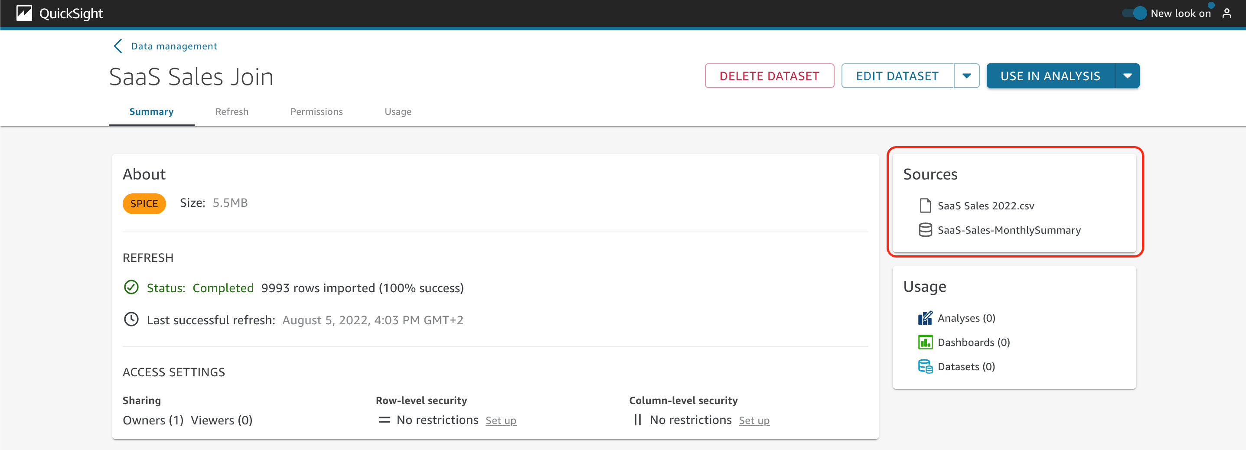
Task: Click the SaaS Sales 2022.csv file icon
Action: [x=925, y=205]
